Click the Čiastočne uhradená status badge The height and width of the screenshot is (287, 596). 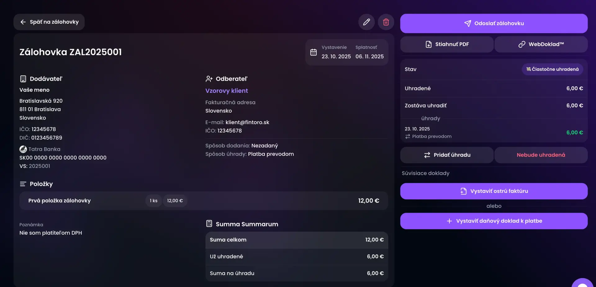tap(552, 69)
